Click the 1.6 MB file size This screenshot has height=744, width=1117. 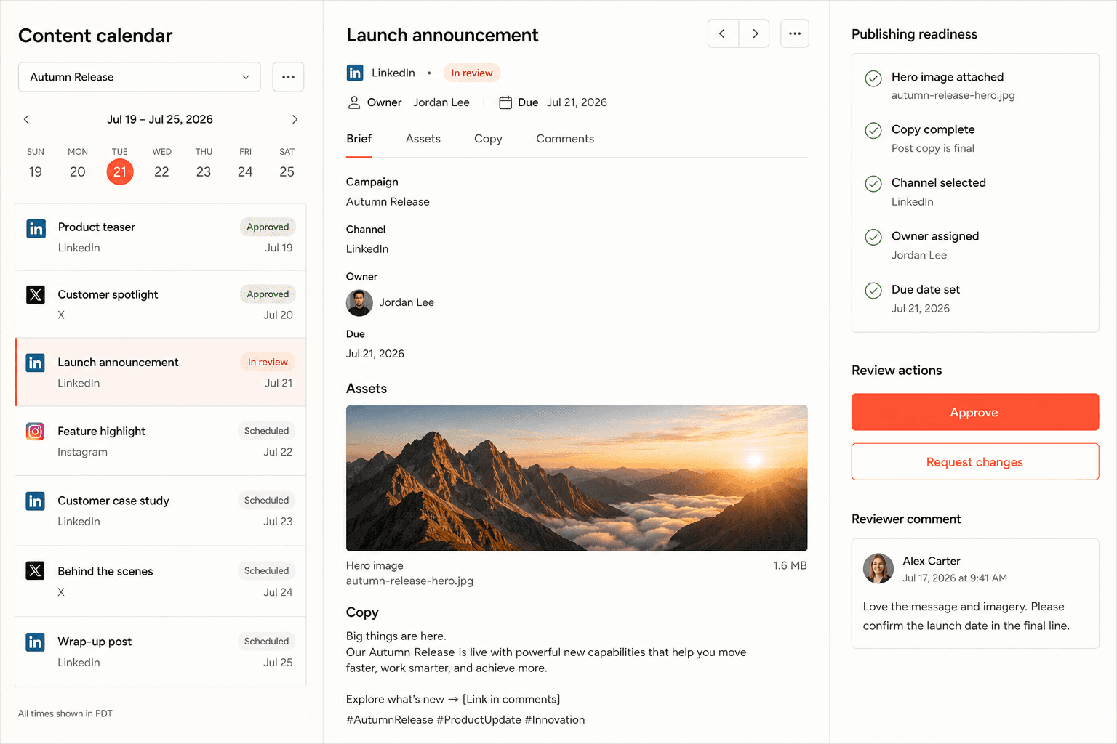click(x=790, y=565)
